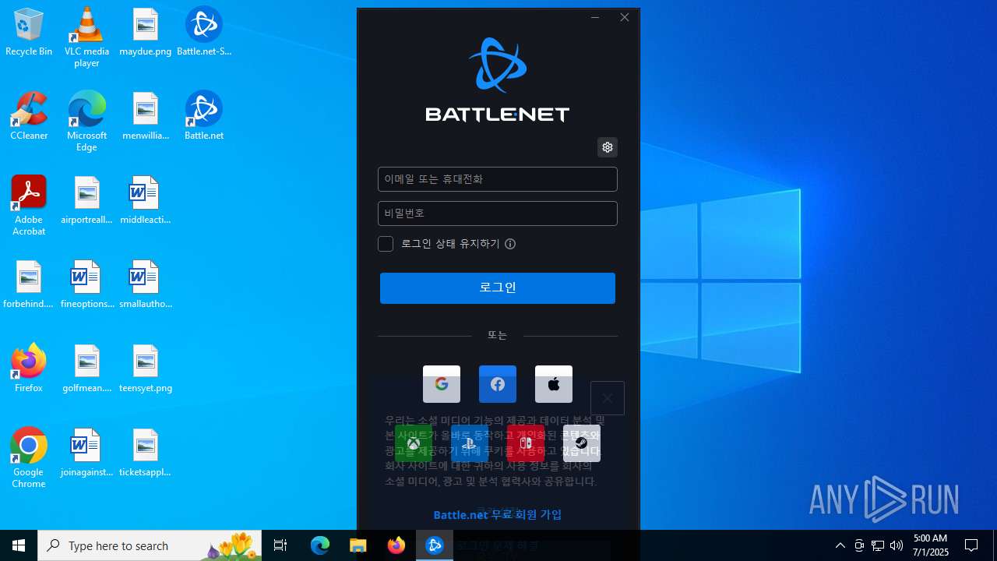Open Battle.net login settings gear
The width and height of the screenshot is (997, 561).
[608, 147]
